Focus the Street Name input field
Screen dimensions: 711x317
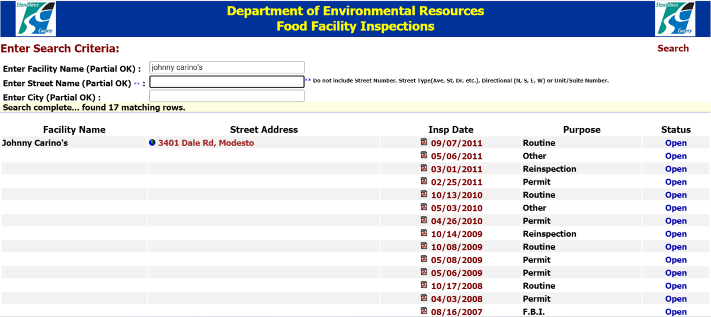pyautogui.click(x=227, y=82)
